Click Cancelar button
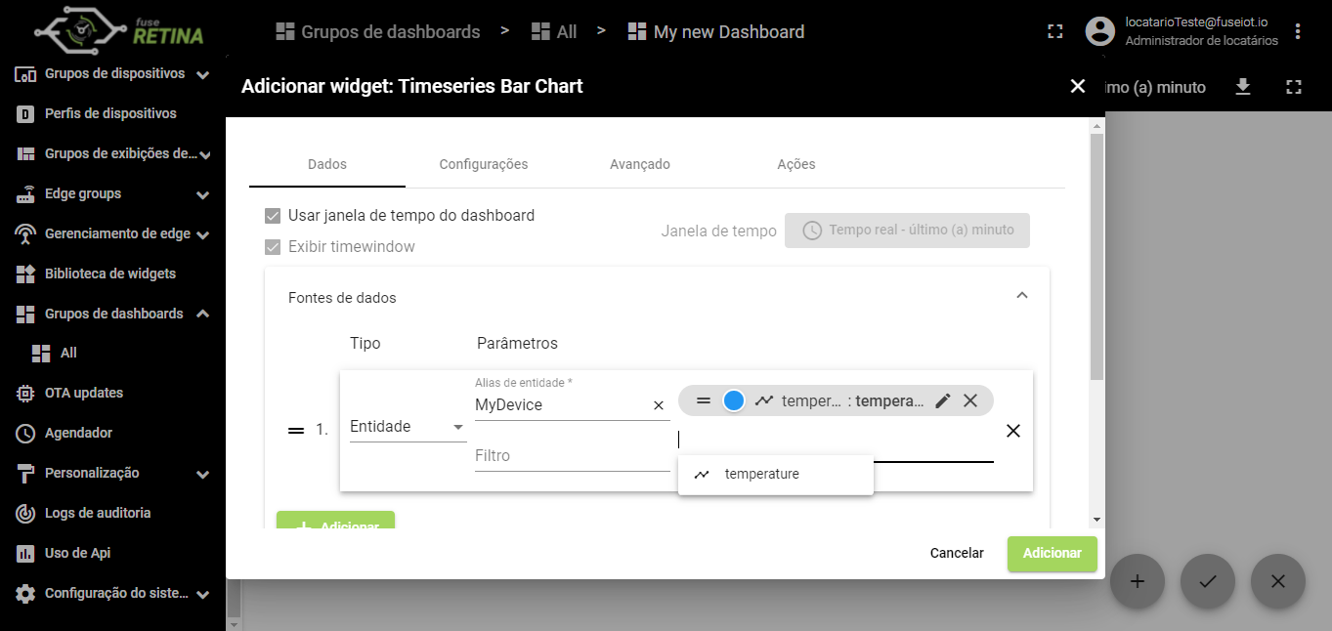Image resolution: width=1332 pixels, height=631 pixels. [957, 553]
